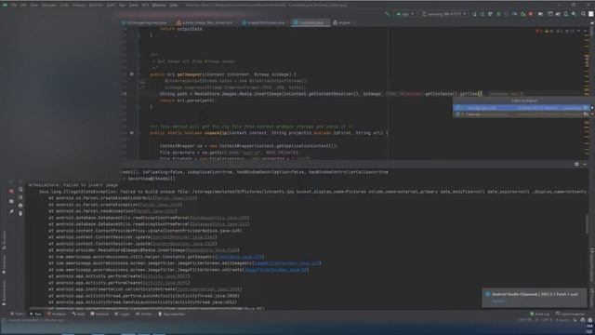Screen dimensions: 595x335
Task: Click the gutter icon beside getImageUri method
Action: point(132,74)
